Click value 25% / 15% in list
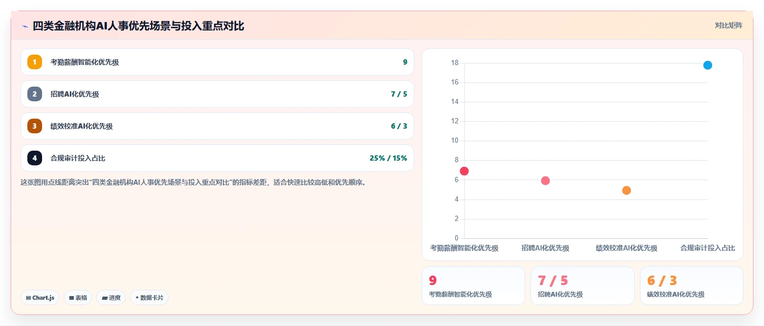 389,158
